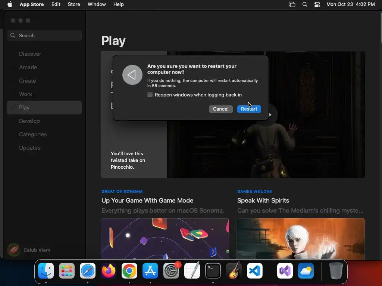This screenshot has height=286, width=382.
Task: Open the cloud weather app in Dock
Action: coord(306,271)
